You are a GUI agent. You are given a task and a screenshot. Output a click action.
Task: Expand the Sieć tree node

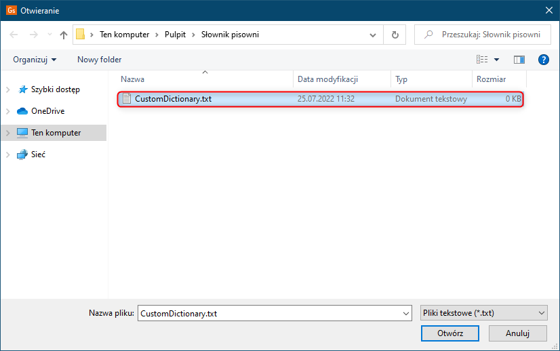[8, 154]
